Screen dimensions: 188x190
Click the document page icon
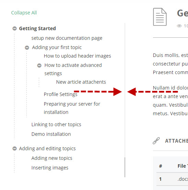pos(160,17)
